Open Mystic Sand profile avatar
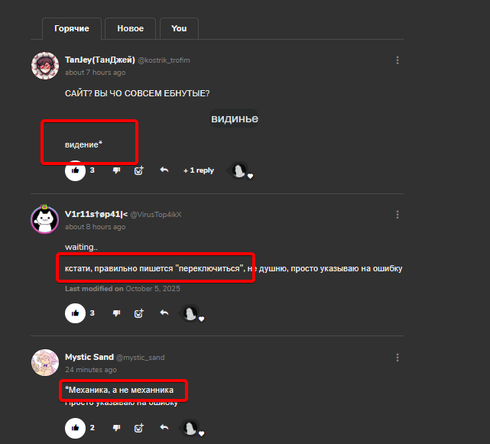Image resolution: width=490 pixels, height=444 pixels. pos(45,362)
